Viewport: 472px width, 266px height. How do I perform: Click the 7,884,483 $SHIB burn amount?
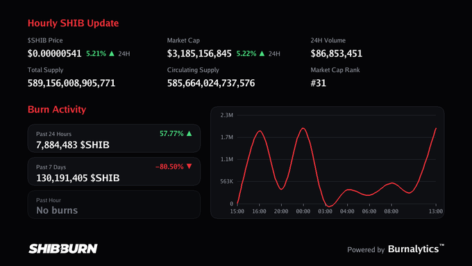point(73,145)
